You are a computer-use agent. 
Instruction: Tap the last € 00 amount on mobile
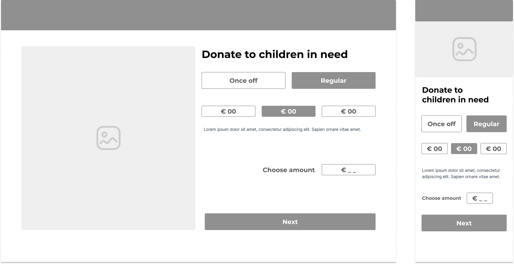(493, 149)
